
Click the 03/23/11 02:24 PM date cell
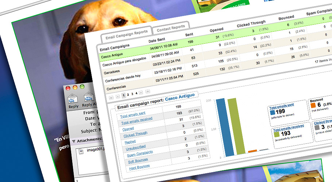(166, 63)
